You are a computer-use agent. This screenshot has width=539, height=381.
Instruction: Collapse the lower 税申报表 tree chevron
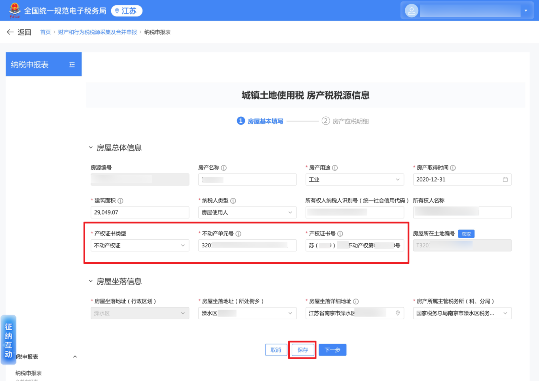(x=75, y=357)
